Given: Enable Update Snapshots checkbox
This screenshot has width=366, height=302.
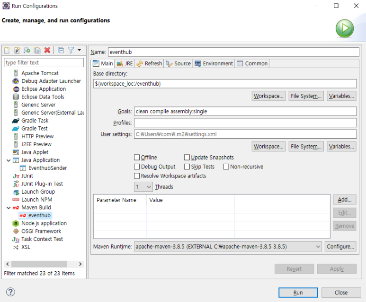Looking at the screenshot, I should tap(187, 157).
